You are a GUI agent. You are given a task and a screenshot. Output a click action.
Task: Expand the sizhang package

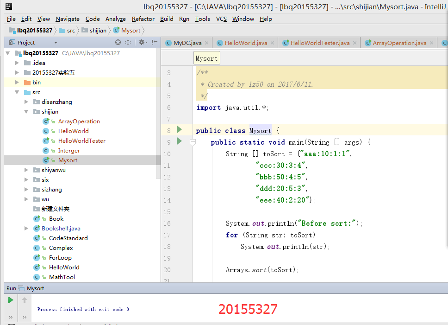click(26, 190)
